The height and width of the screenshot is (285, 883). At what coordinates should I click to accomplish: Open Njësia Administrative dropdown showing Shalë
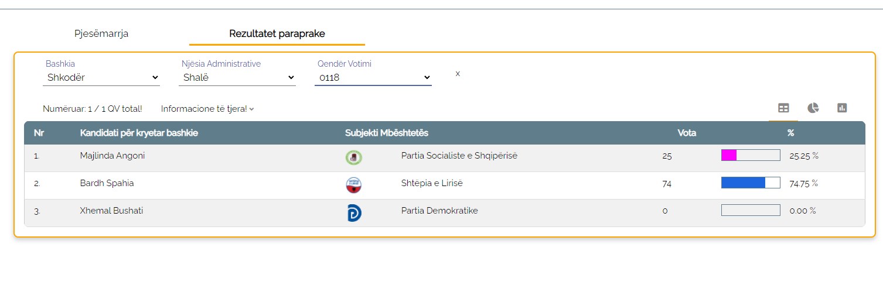point(237,77)
